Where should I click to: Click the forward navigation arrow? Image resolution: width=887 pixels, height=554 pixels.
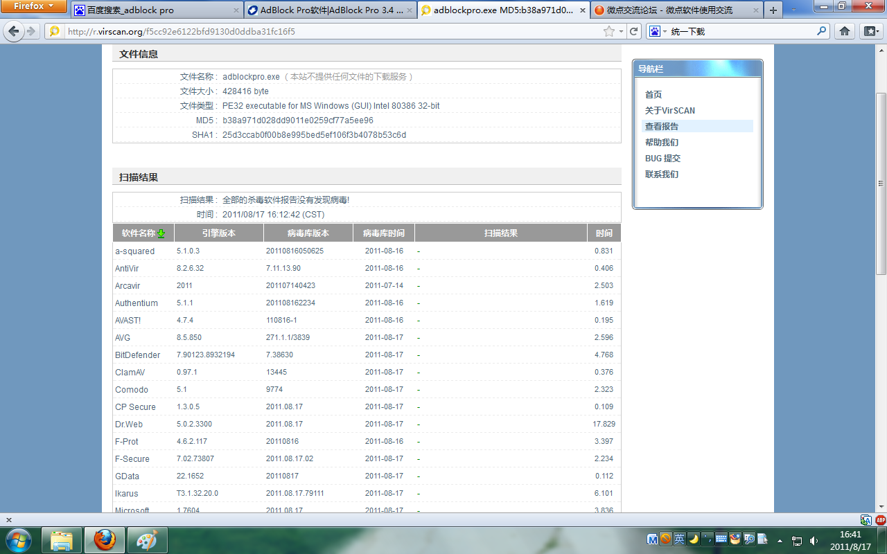(31, 31)
